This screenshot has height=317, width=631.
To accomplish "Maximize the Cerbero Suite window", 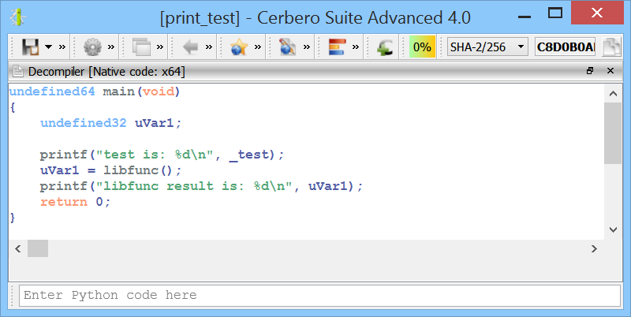I will [555, 13].
